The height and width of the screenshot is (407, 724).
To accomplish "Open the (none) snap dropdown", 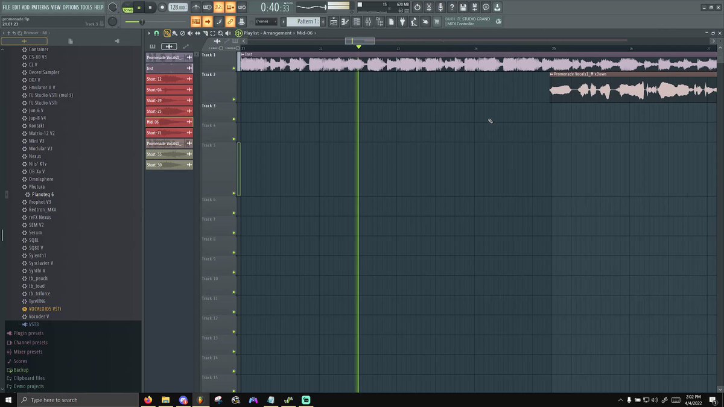I will 266,22.
